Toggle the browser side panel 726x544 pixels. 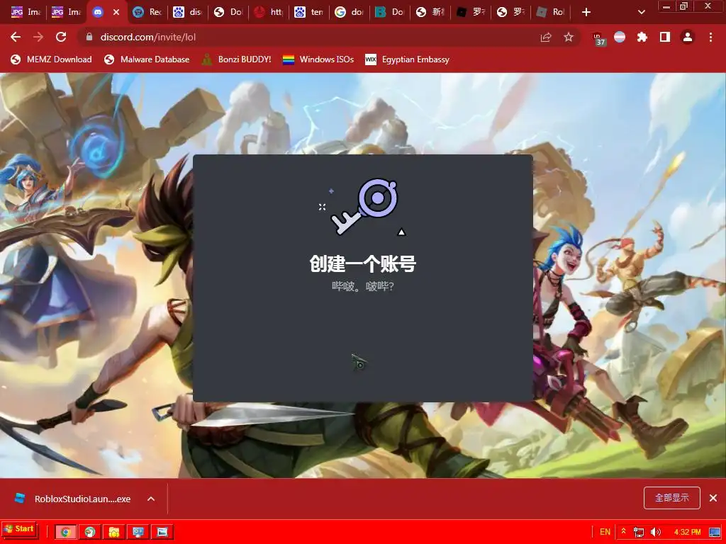(x=665, y=37)
